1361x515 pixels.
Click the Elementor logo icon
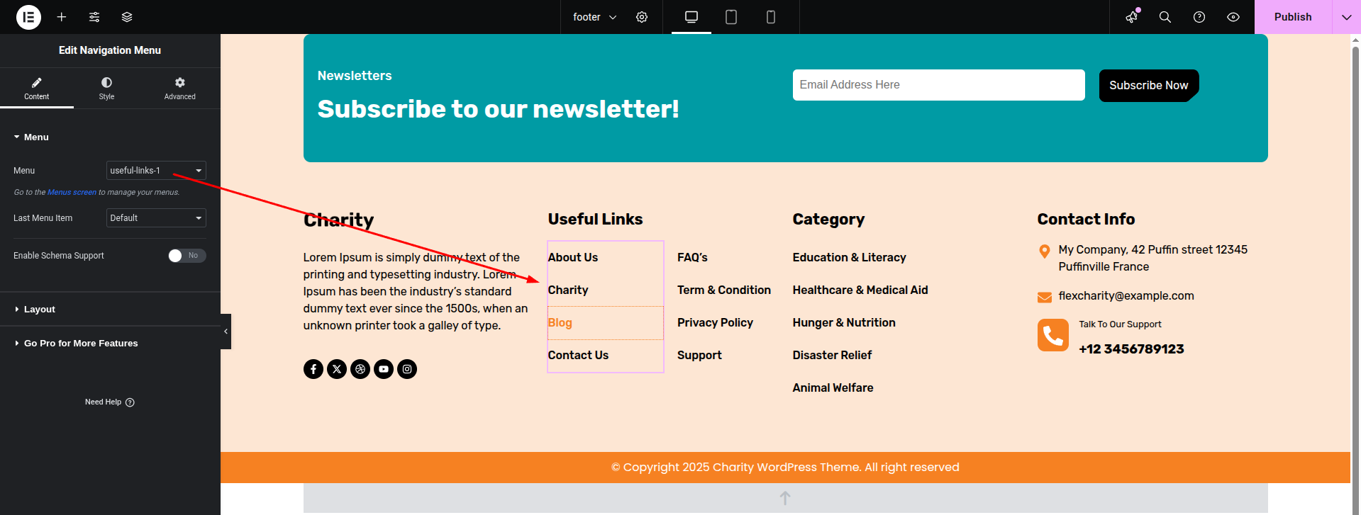tap(28, 17)
